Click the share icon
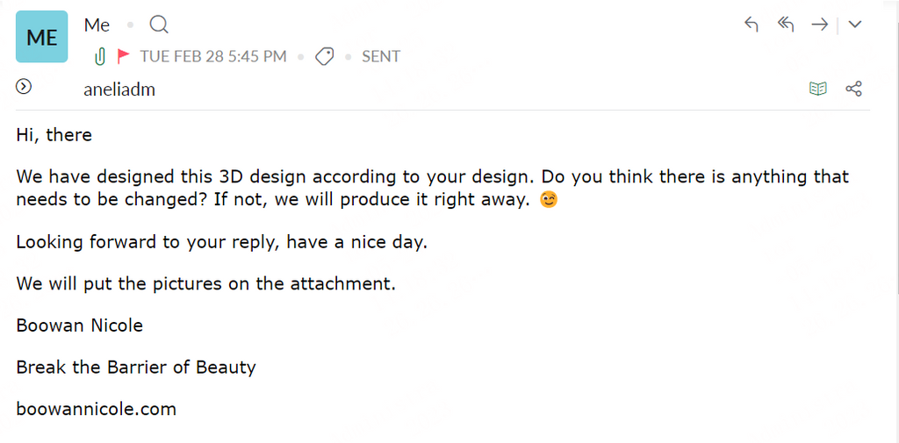 [853, 89]
